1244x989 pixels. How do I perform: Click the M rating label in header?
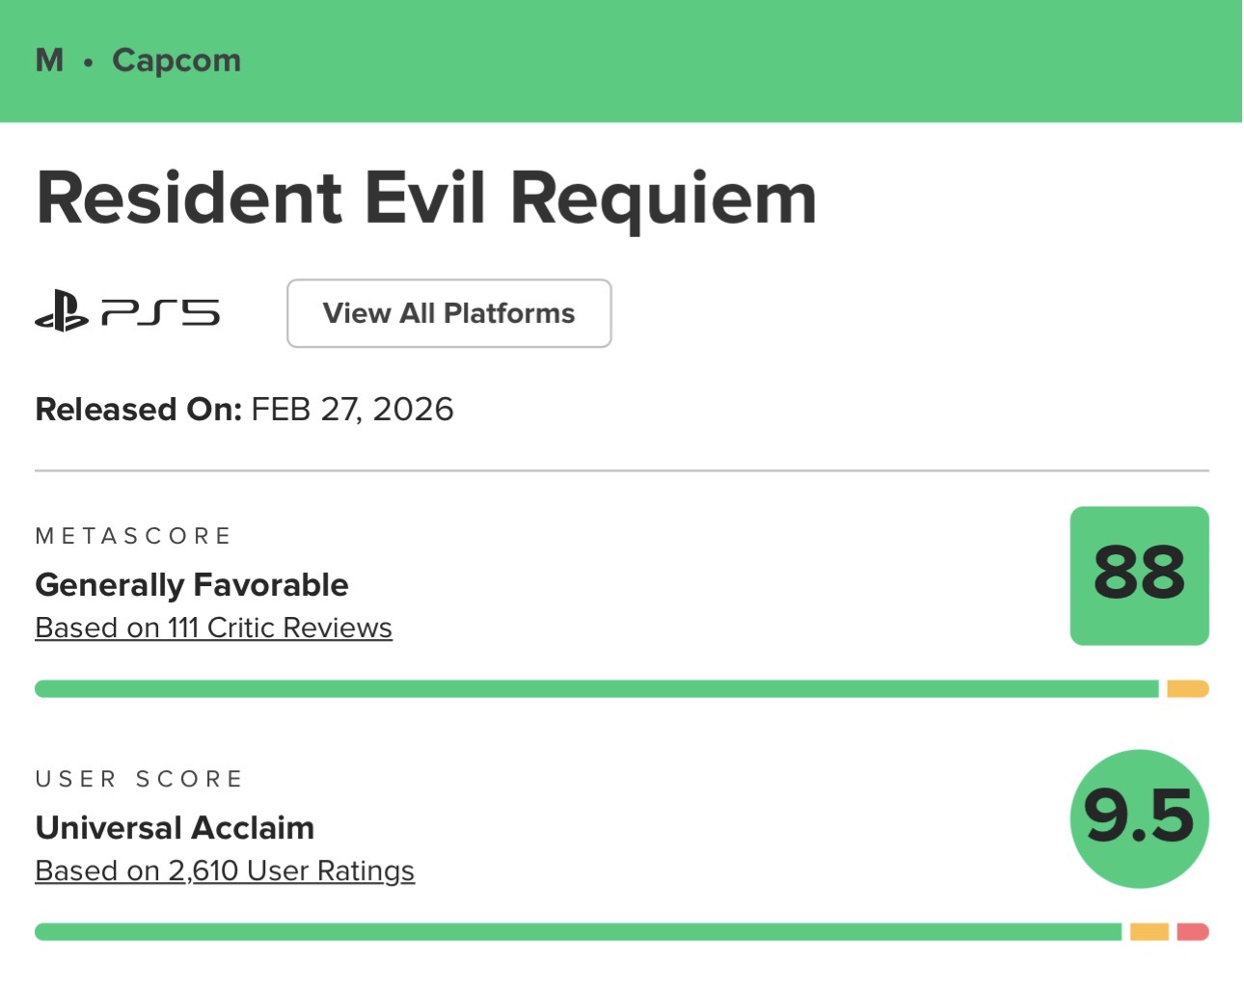click(x=49, y=60)
